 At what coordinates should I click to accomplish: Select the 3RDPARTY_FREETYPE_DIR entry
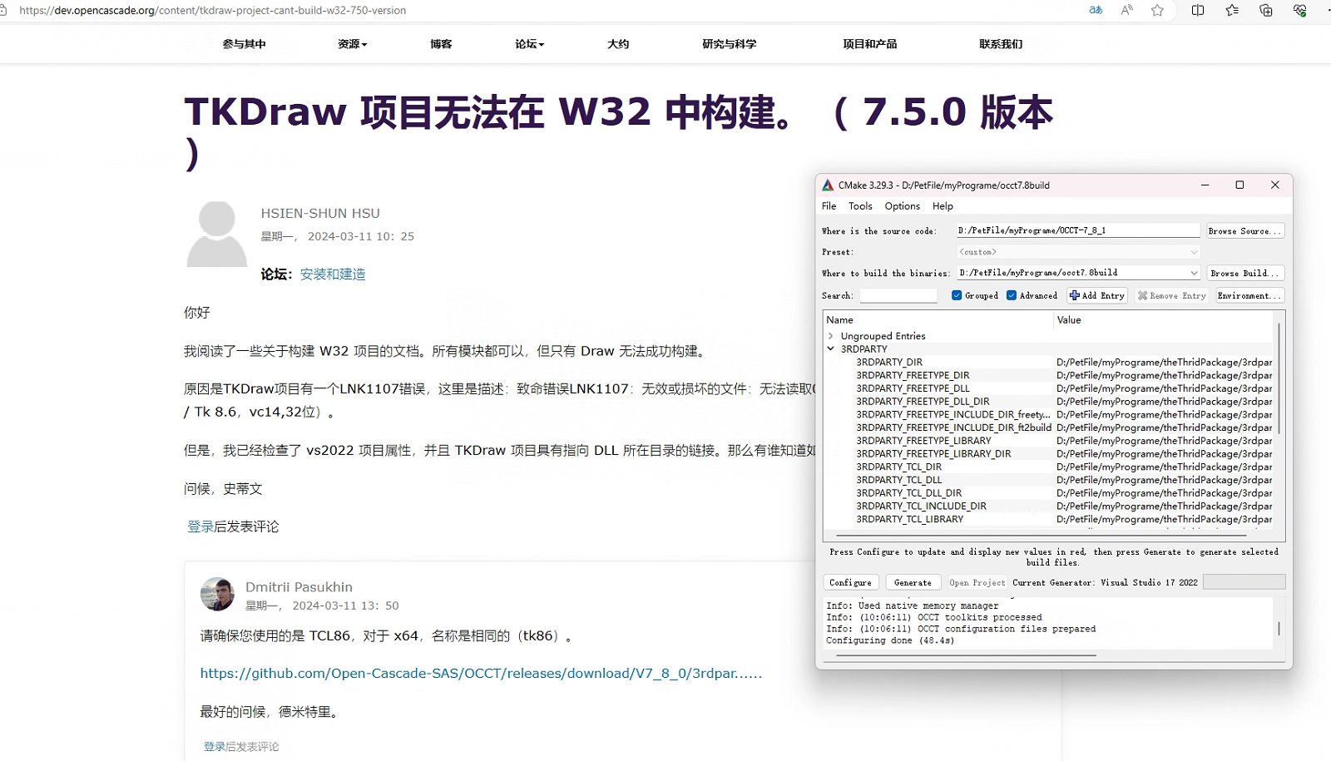(913, 375)
